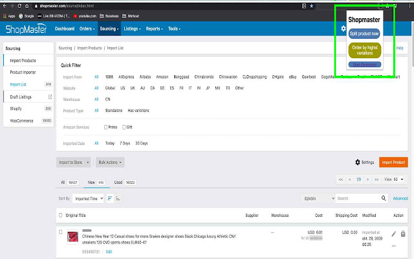Tick the select-all checkbox beside Original Title
Screen dimensions: 414x259
(x=60, y=216)
